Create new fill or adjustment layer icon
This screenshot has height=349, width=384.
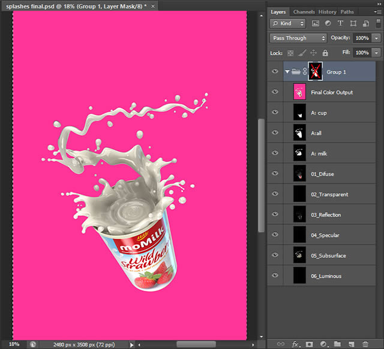324,344
